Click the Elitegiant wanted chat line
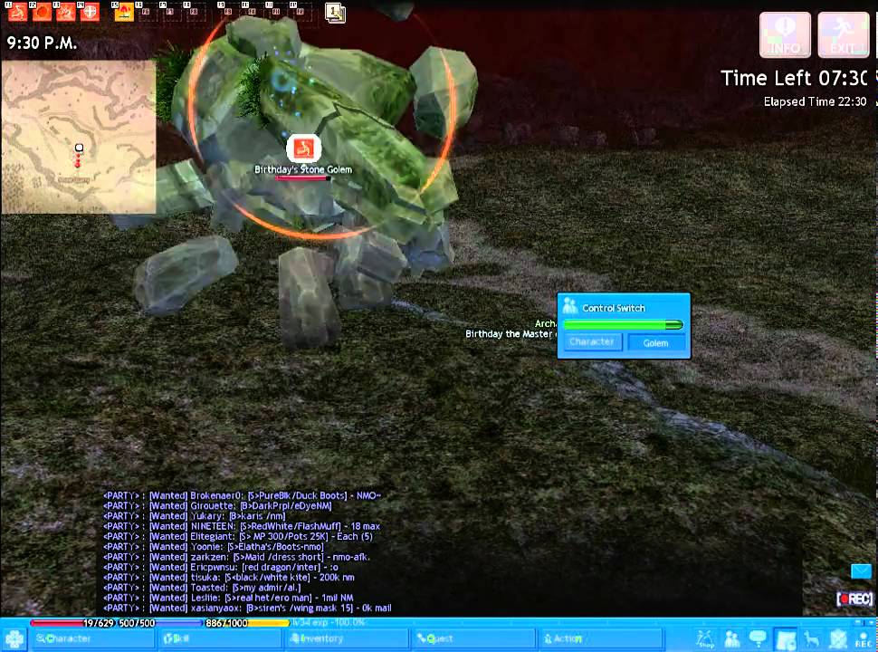Image resolution: width=878 pixels, height=652 pixels. (x=238, y=536)
